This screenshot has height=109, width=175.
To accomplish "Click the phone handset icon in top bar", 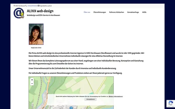I will [x=26, y=6].
